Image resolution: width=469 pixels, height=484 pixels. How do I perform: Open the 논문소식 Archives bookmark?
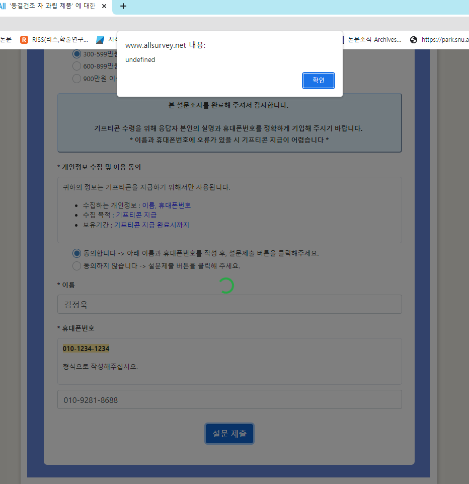(374, 40)
